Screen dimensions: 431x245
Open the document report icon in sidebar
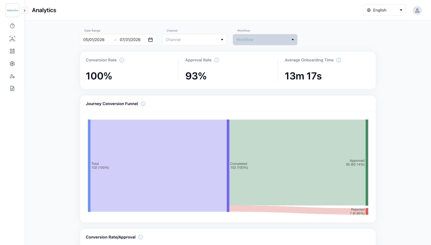(12, 89)
